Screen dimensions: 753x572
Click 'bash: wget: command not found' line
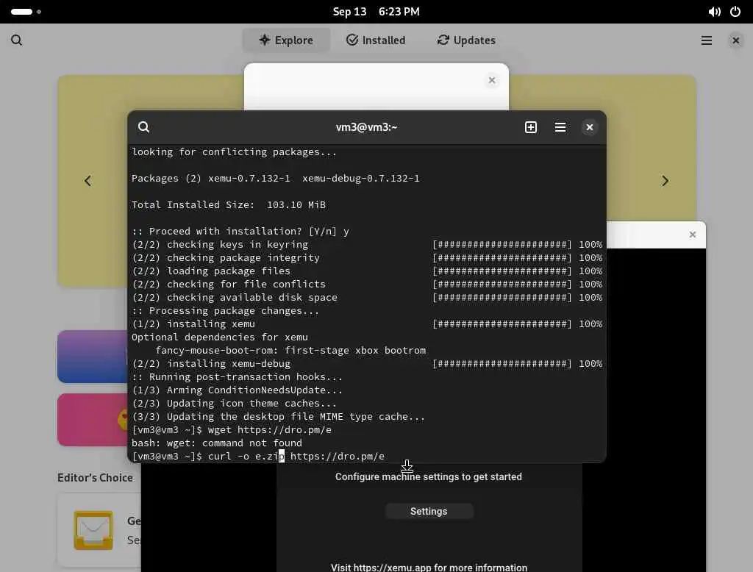[x=217, y=443]
